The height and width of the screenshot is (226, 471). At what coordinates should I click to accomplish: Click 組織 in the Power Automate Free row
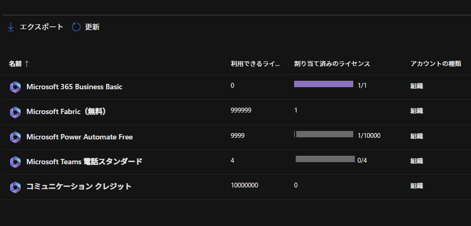417,136
